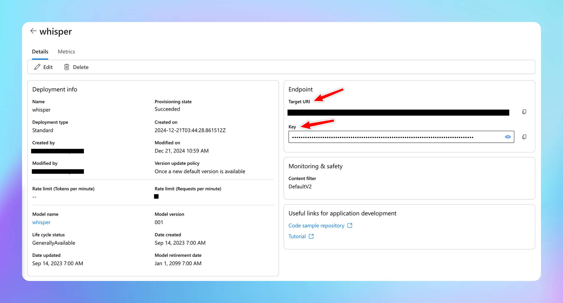This screenshot has height=303, width=563.
Task: Click the 'Target URI' label
Action: 299,102
